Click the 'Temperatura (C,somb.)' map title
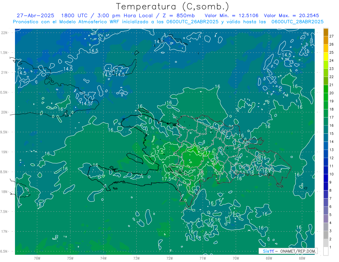Screen dimensions: 339x262 pyautogui.click(x=172, y=6)
